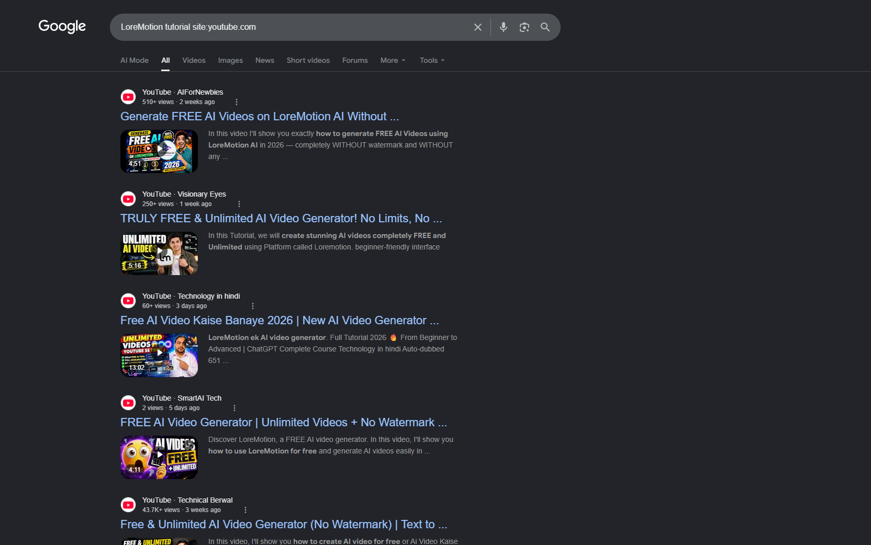Play the 4:51 video thumbnail
Viewport: 871px width, 545px height.
[x=159, y=151]
